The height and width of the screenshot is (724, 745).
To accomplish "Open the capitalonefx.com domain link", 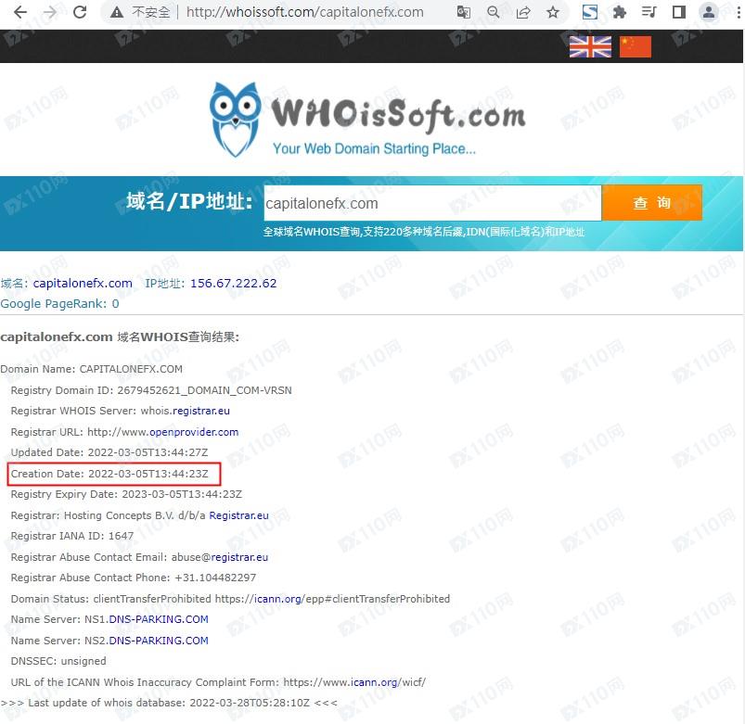I will [x=83, y=284].
